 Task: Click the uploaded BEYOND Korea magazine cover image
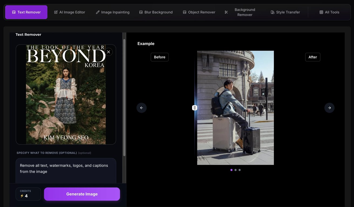coord(66,94)
